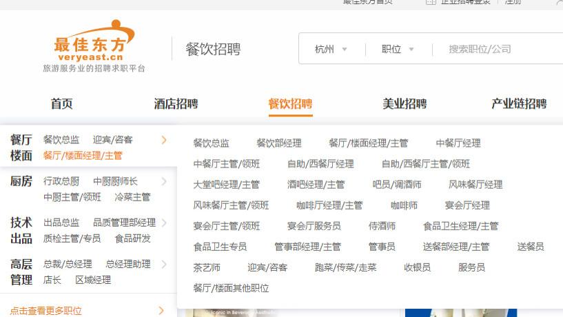Select highlighted 餐厅/楼面经理/主管 in sidebar
Image resolution: width=563 pixels, height=317 pixels.
[83, 156]
